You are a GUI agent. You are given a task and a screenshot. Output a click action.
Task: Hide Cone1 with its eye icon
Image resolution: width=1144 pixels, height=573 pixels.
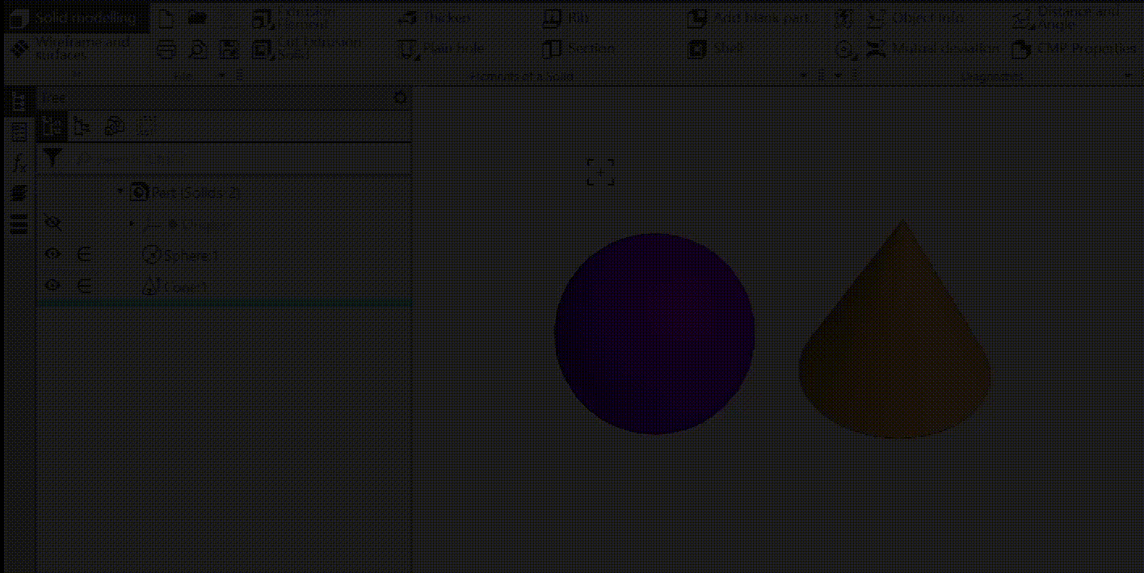click(53, 286)
